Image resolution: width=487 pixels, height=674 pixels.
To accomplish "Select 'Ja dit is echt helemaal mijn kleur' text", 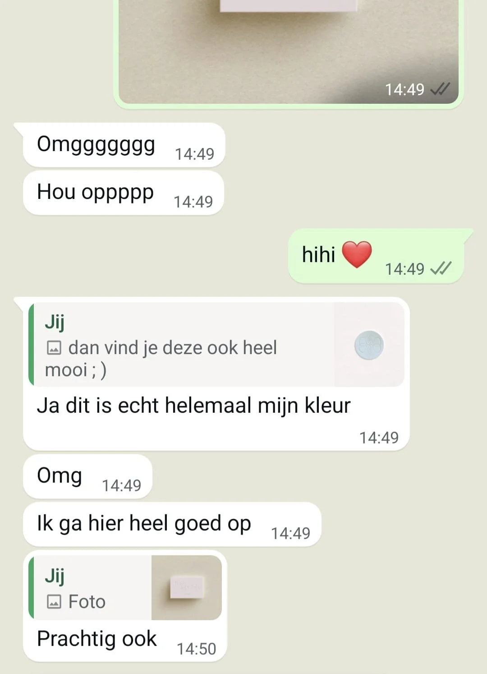I will point(194,405).
